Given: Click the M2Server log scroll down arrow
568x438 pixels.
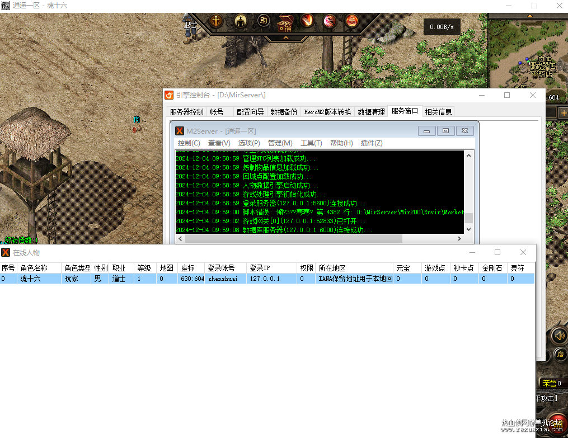Looking at the screenshot, I should [x=468, y=229].
